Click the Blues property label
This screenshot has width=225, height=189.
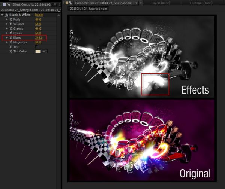pos(17,38)
